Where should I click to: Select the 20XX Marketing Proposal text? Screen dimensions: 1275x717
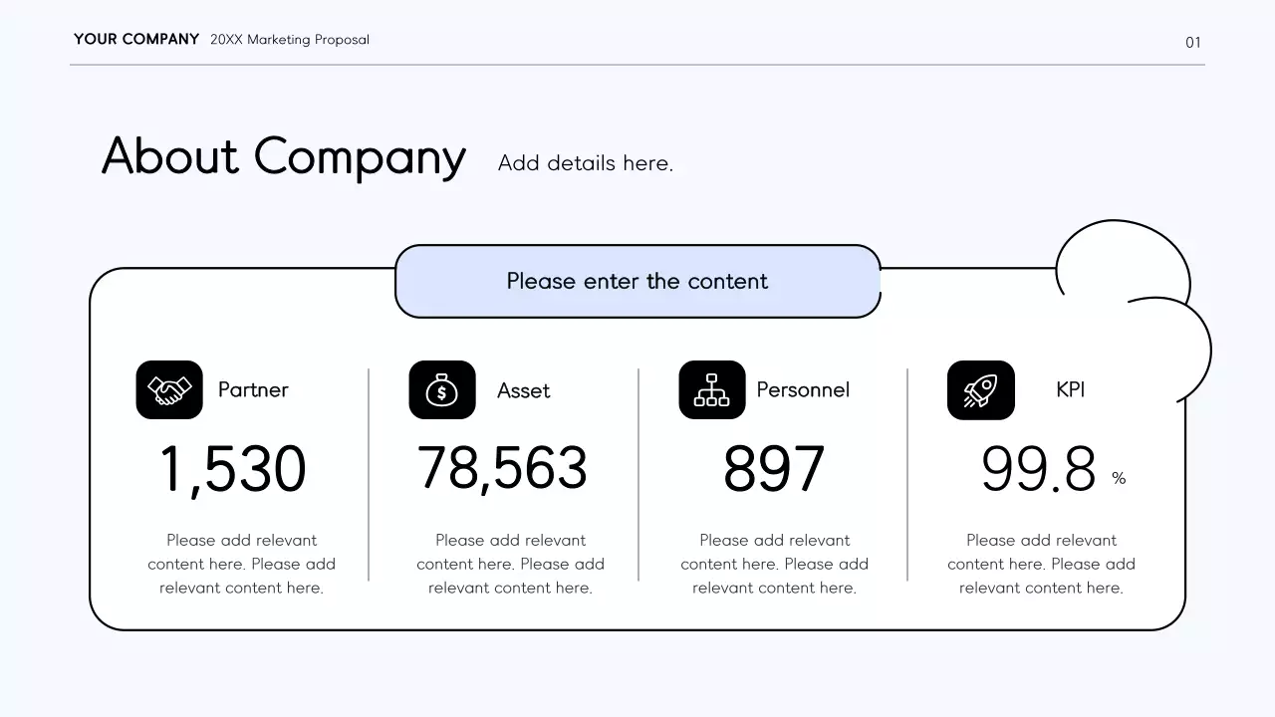click(290, 40)
